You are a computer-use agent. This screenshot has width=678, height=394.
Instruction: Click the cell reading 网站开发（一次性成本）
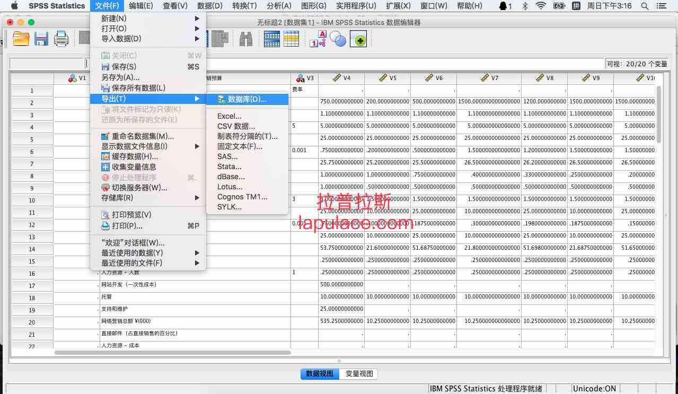(195, 285)
